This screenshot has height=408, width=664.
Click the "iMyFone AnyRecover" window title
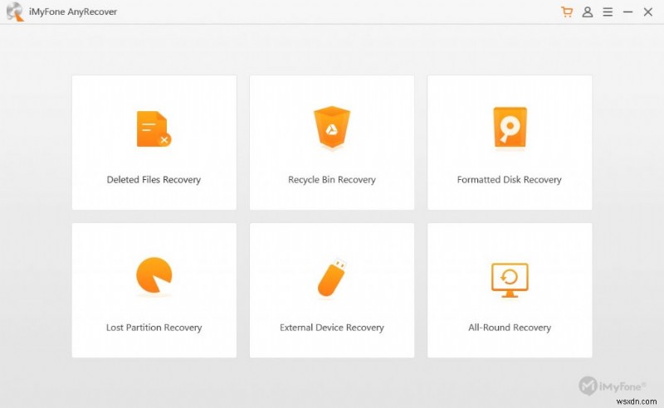(73, 12)
